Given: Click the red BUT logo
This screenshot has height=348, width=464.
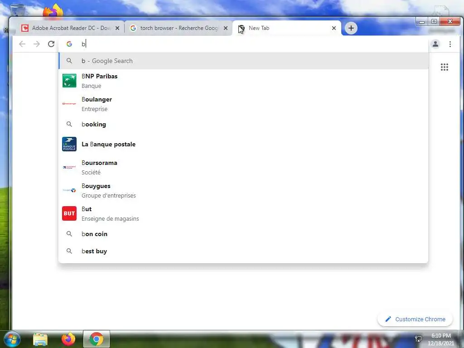Looking at the screenshot, I should tap(69, 213).
